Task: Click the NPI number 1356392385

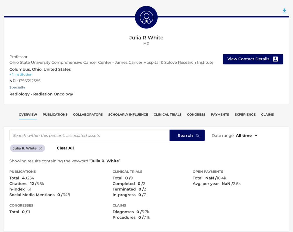Action: coord(29,81)
